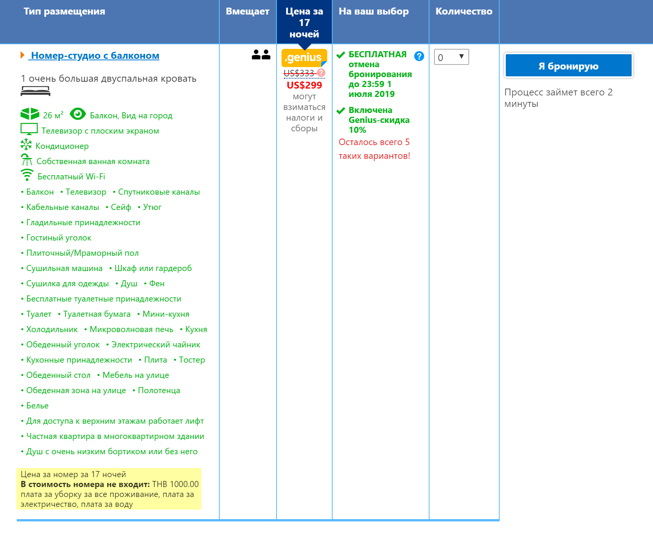
Task: Click the crossed-out US$333 price
Action: click(299, 73)
